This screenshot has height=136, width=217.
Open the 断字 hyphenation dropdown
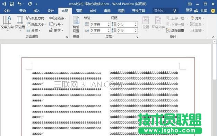pos(56,30)
